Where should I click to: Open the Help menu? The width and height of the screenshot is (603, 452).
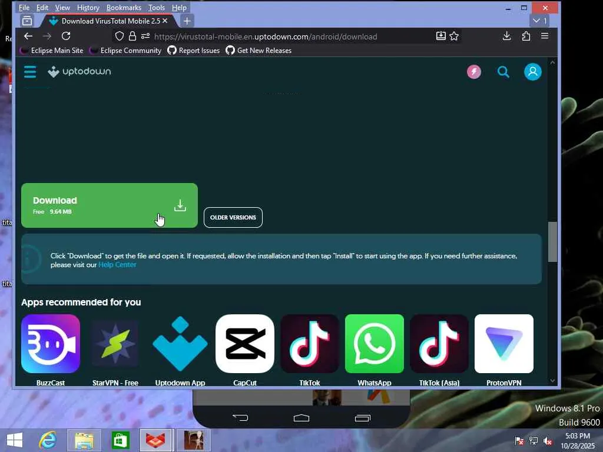click(179, 8)
